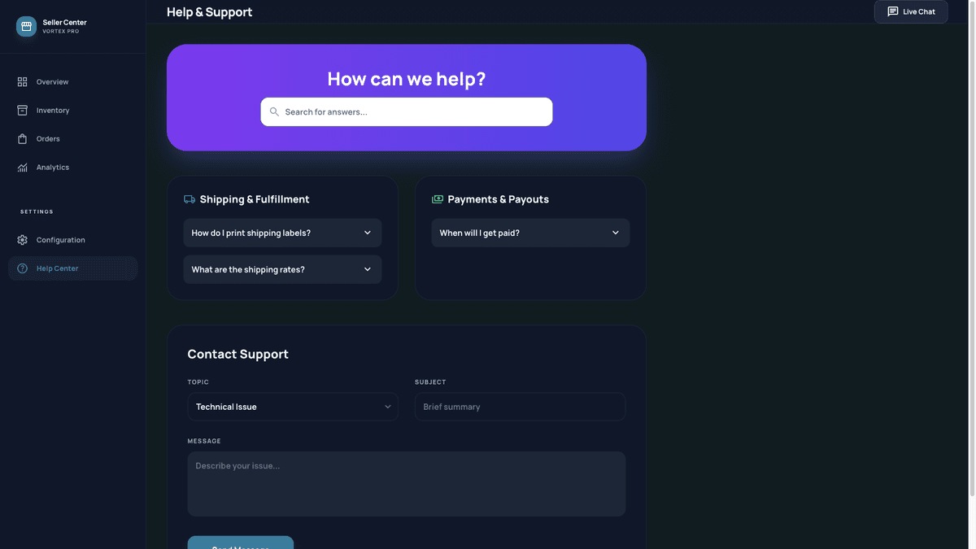The width and height of the screenshot is (976, 549).
Task: Click the Subject field labeled 'Brief summary'
Action: [520, 407]
